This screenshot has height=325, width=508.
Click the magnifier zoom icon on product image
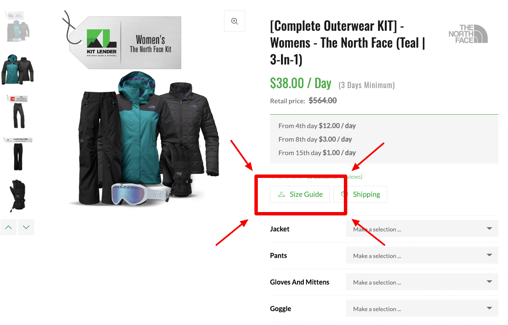(235, 21)
